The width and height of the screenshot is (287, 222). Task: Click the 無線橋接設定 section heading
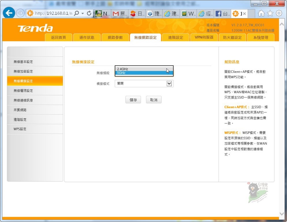(x=83, y=62)
